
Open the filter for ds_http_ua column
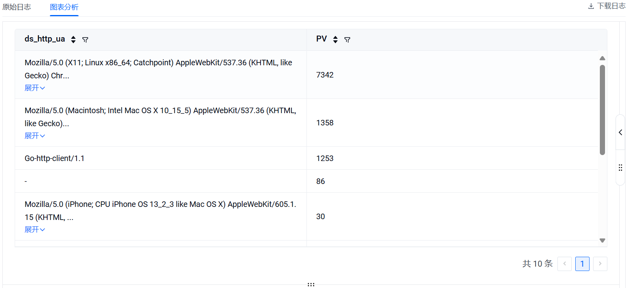[85, 40]
